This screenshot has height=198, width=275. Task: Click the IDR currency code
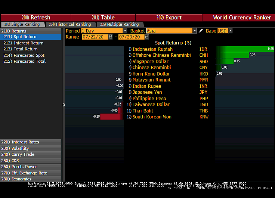click(x=203, y=49)
